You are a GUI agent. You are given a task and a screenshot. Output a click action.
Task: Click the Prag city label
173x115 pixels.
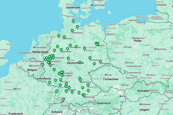pos(109,74)
